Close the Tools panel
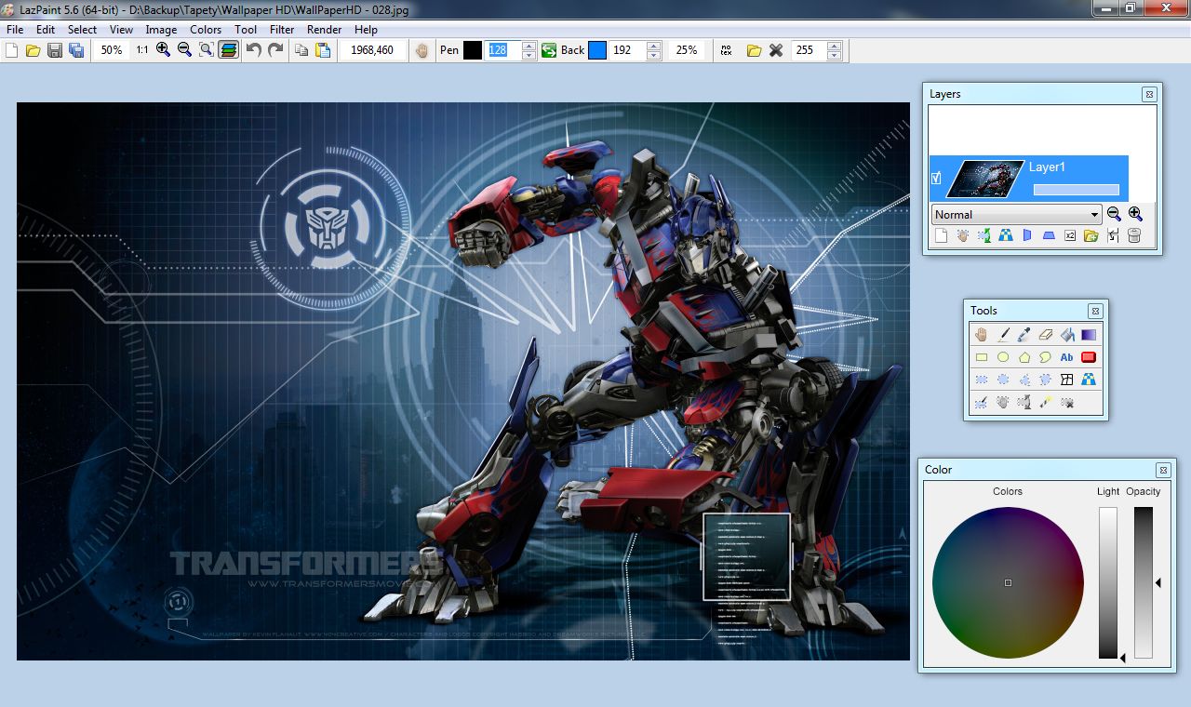The height and width of the screenshot is (707, 1191). [x=1096, y=311]
